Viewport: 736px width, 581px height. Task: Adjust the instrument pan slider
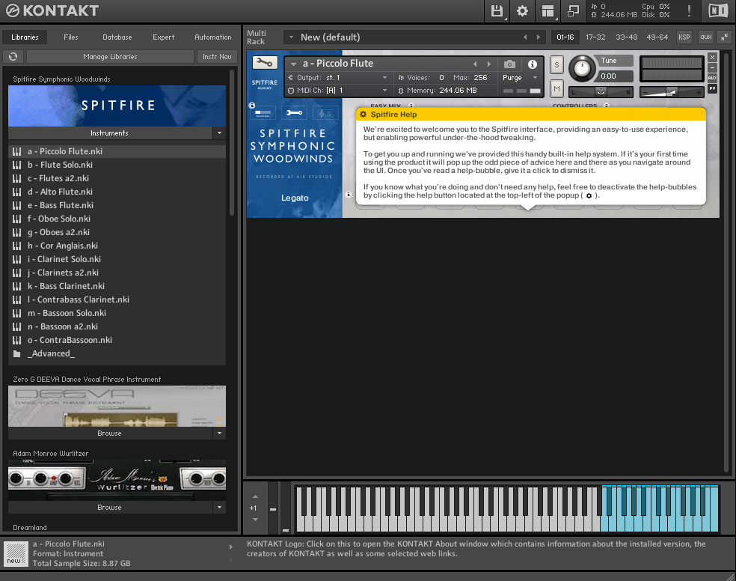coord(601,92)
